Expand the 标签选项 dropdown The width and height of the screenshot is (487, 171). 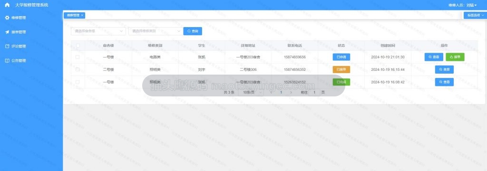pyautogui.click(x=476, y=15)
